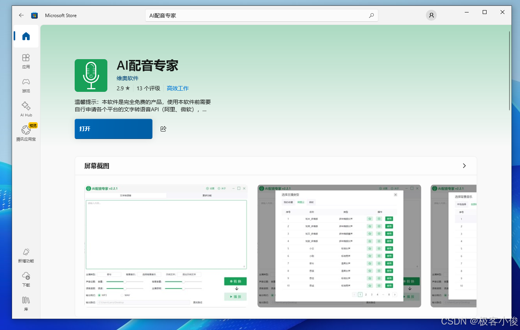This screenshot has width=520, height=330.
Task: Open first screenshot of text-to-speech window
Action: pos(166,246)
